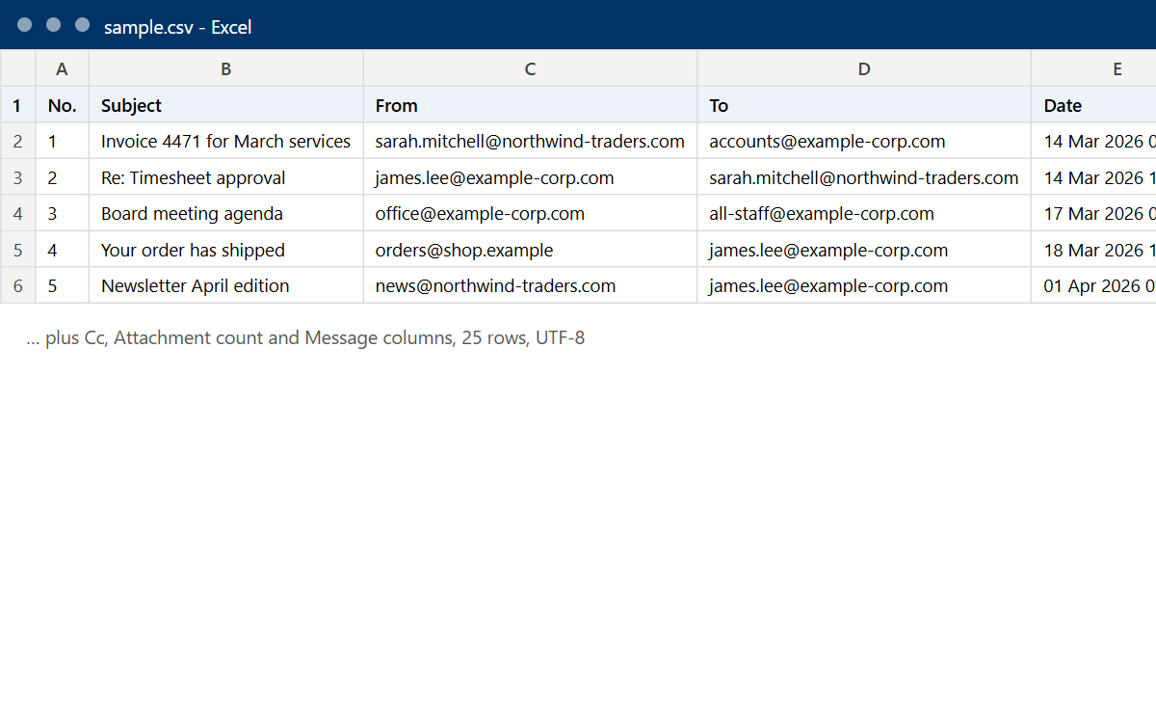
Task: Select cell all-staff@example-corp.com
Action: pyautogui.click(x=864, y=213)
